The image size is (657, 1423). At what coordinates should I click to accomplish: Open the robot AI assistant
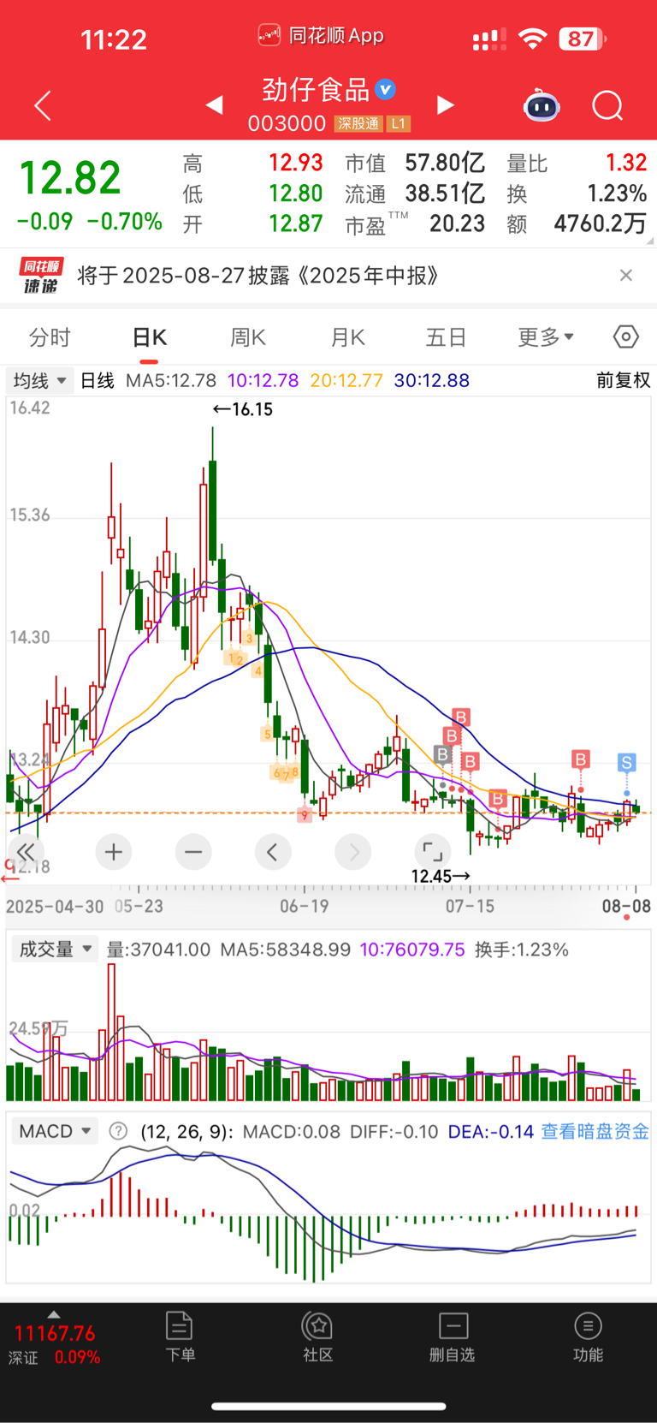pos(542,105)
